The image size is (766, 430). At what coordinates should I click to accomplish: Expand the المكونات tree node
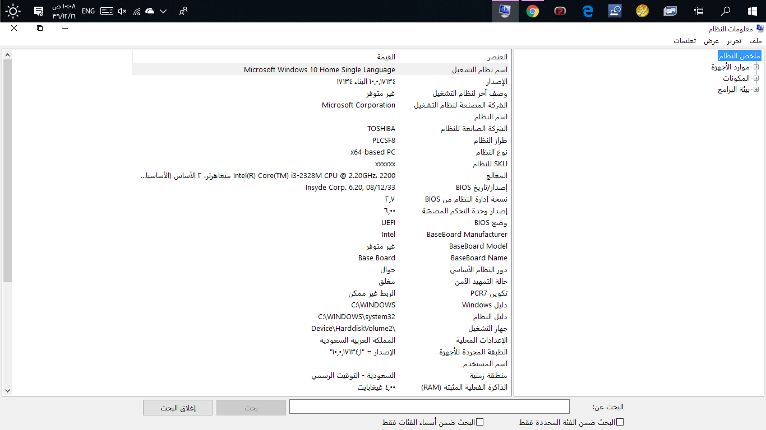756,78
